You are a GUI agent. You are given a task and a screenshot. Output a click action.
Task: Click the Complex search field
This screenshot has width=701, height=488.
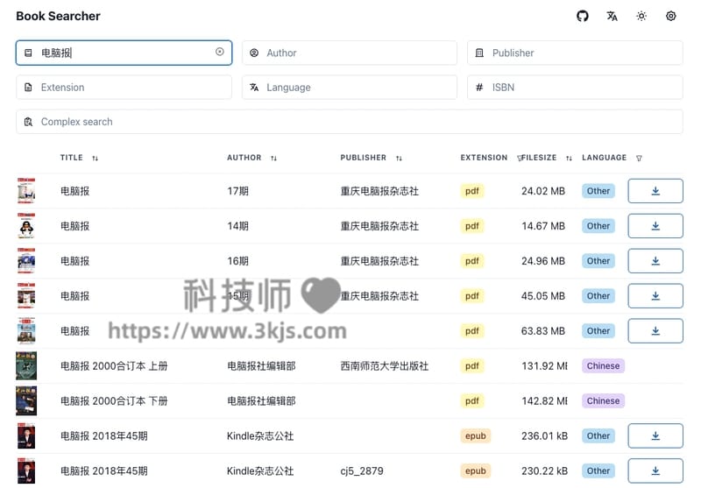coord(350,122)
